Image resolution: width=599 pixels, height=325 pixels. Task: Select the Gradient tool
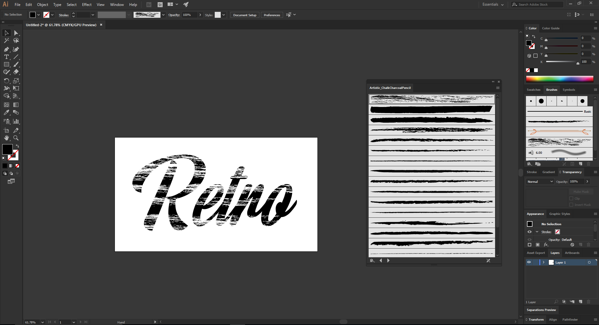(16, 105)
